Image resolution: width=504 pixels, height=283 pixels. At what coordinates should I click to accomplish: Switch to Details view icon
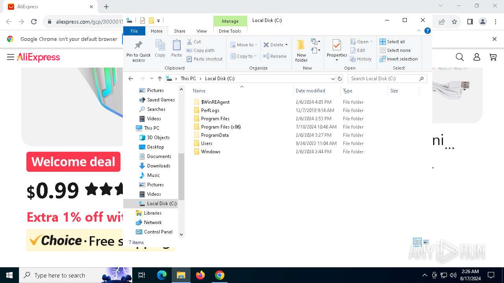(417, 242)
